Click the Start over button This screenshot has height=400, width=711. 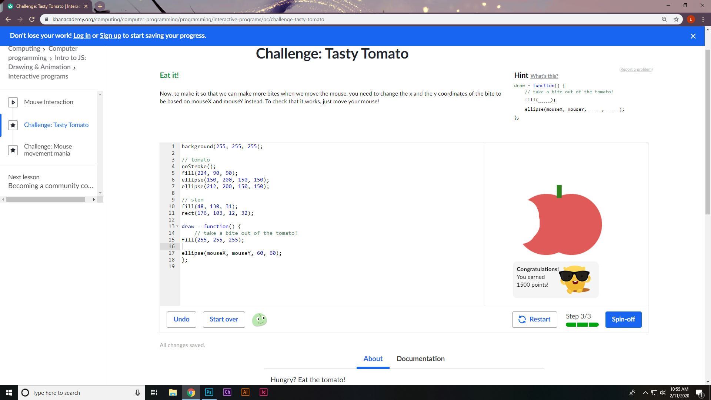tap(224, 319)
